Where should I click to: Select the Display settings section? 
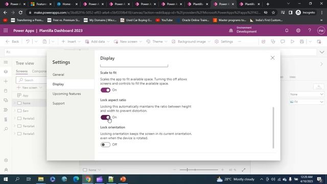71,84
